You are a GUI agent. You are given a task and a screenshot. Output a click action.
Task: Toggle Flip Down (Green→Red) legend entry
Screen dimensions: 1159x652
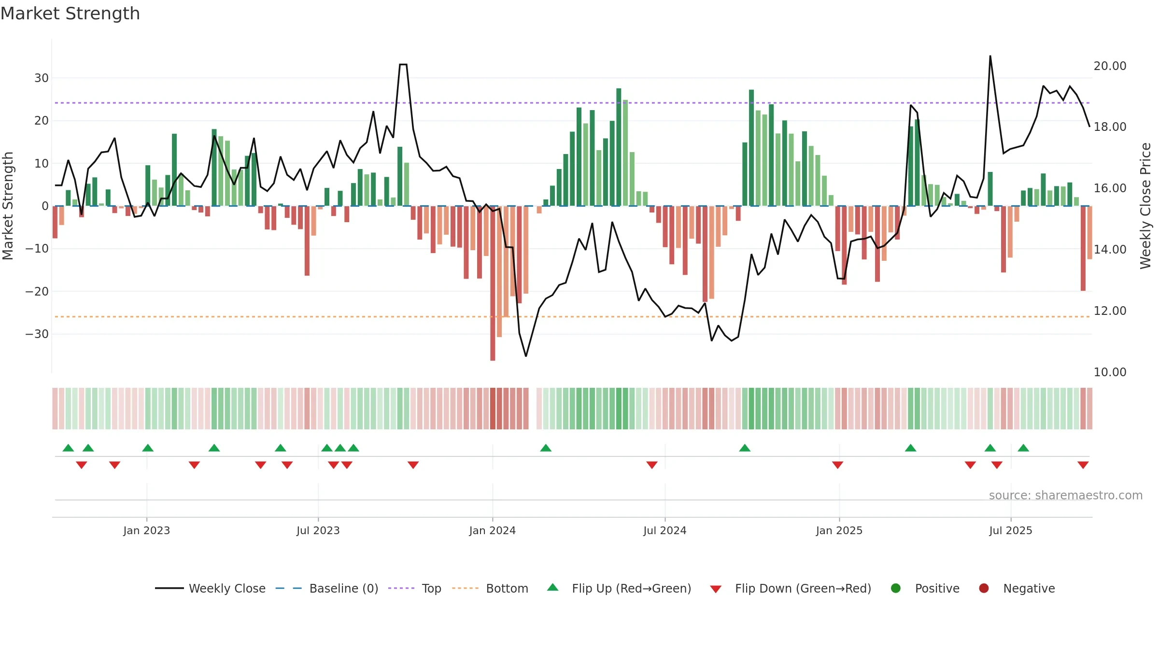[x=791, y=588]
